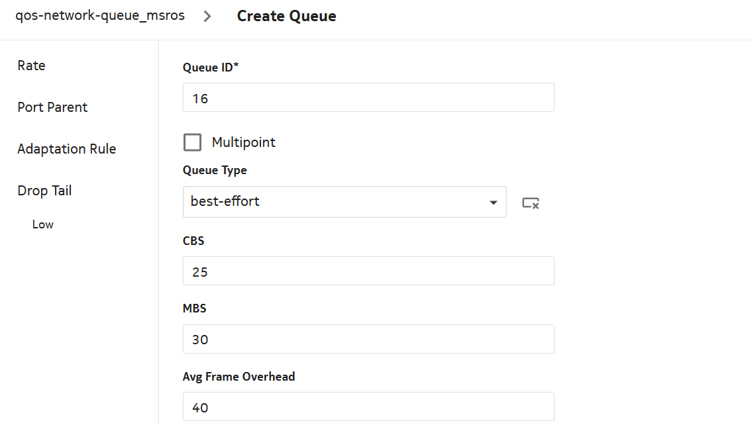Jump to Port Parent section
752x425 pixels.
pos(52,107)
